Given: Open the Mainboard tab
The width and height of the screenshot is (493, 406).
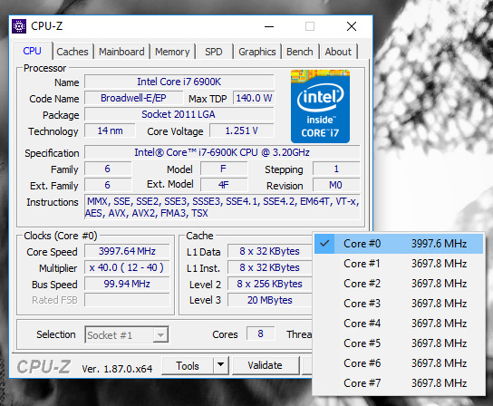Looking at the screenshot, I should [x=121, y=52].
